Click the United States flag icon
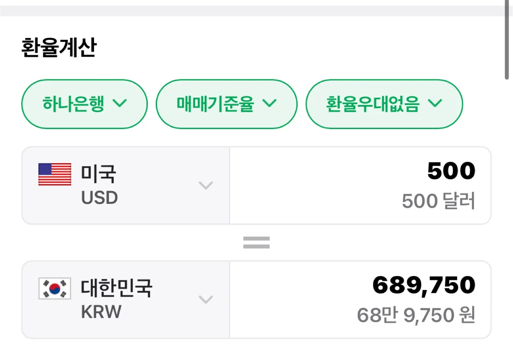The width and height of the screenshot is (513, 360). coord(55,174)
